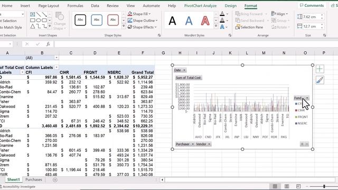
Task: Open Shape Styles dialog launcher
Action: (159, 35)
